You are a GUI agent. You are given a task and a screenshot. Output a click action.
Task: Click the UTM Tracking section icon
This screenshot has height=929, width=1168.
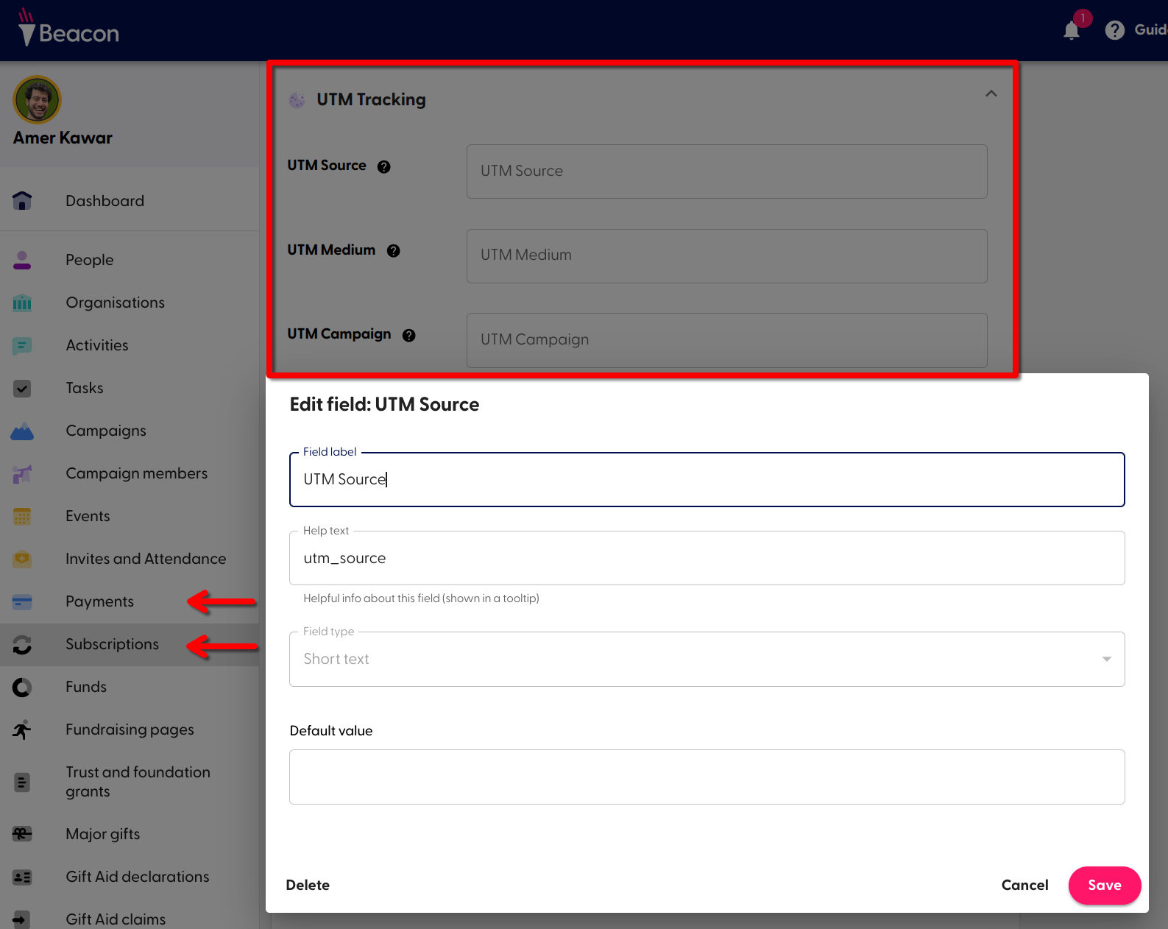click(x=297, y=100)
